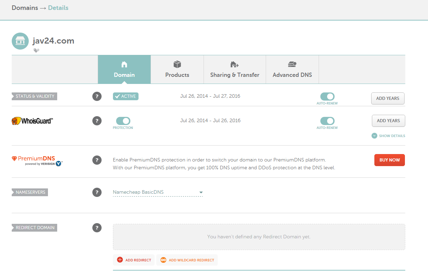Open help icon next to WhoisGuard
Screen dimensions: 428x272
coord(97,121)
